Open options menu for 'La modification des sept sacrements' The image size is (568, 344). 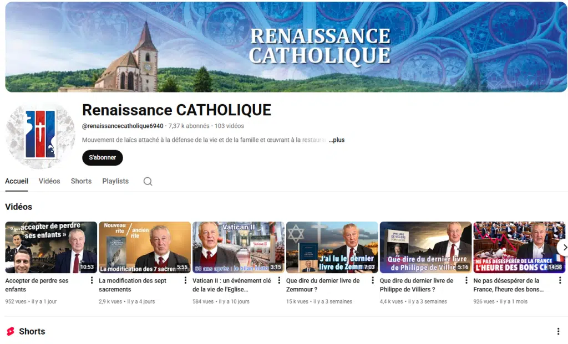click(x=185, y=280)
